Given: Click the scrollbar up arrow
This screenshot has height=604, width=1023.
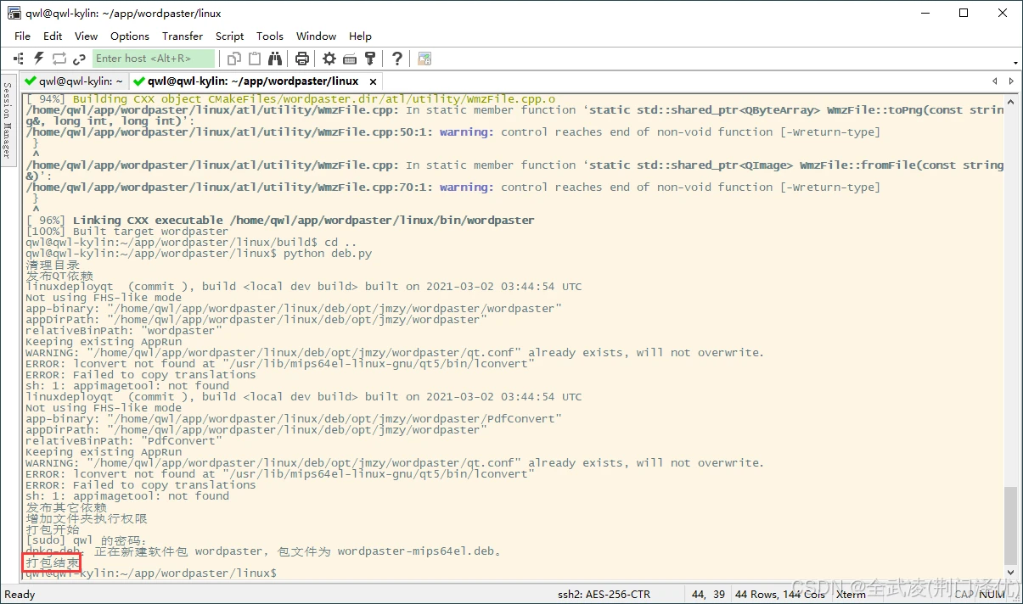Looking at the screenshot, I should [x=1010, y=100].
